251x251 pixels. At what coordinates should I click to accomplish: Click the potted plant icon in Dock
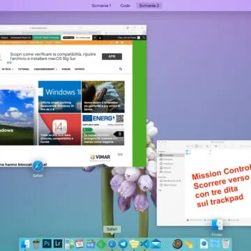(36, 244)
